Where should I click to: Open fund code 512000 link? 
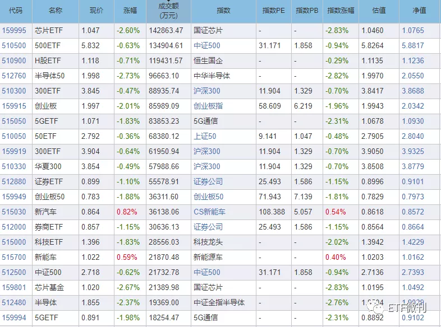click(14, 227)
